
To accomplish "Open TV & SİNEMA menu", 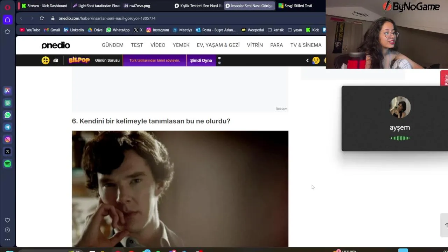I will coord(306,45).
